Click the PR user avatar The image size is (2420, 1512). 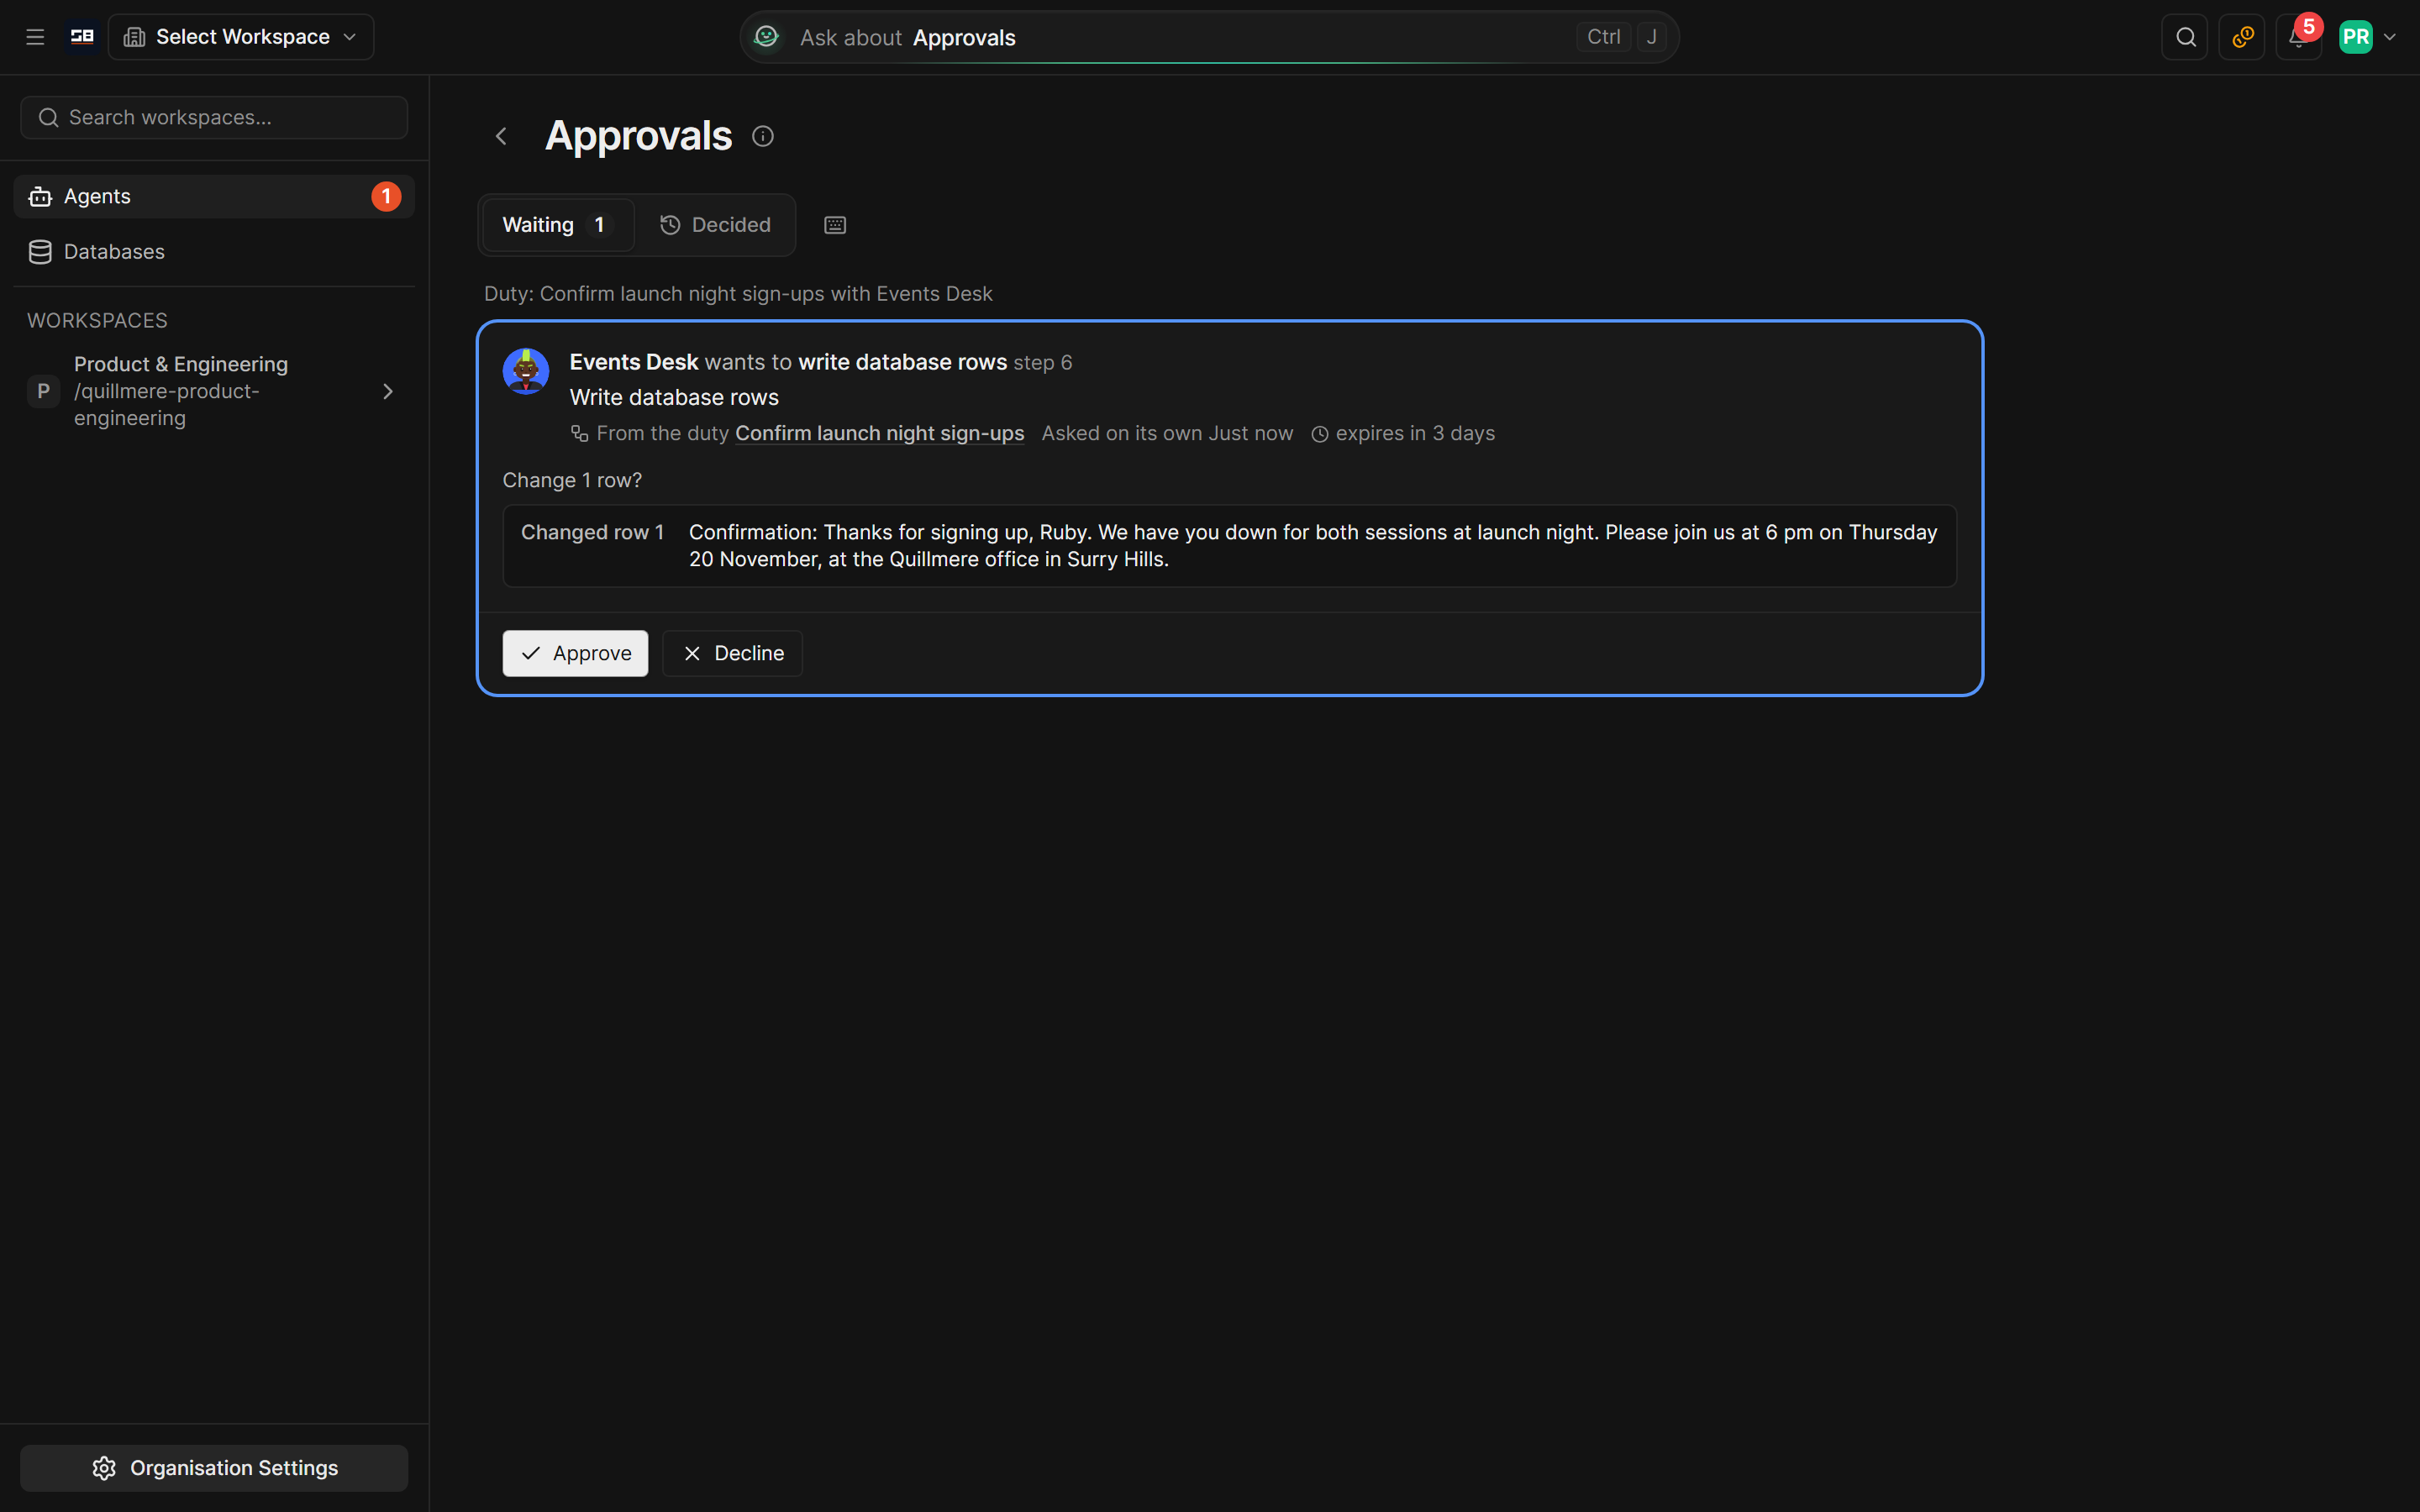(2356, 37)
